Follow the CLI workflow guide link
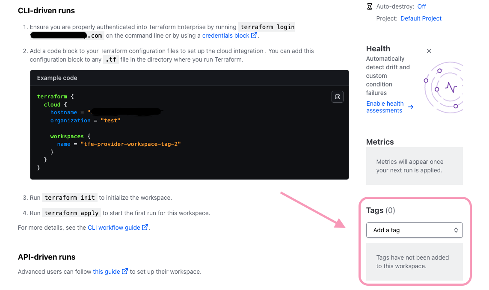 click(x=114, y=228)
